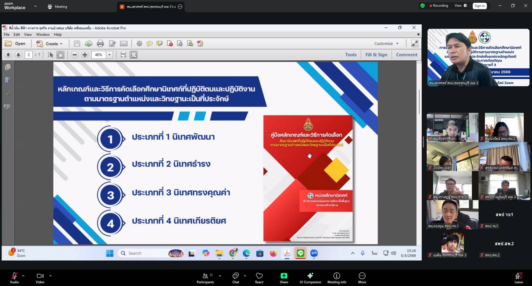This screenshot has height=286, width=532.
Task: Open the More options menu
Action: click(x=362, y=278)
